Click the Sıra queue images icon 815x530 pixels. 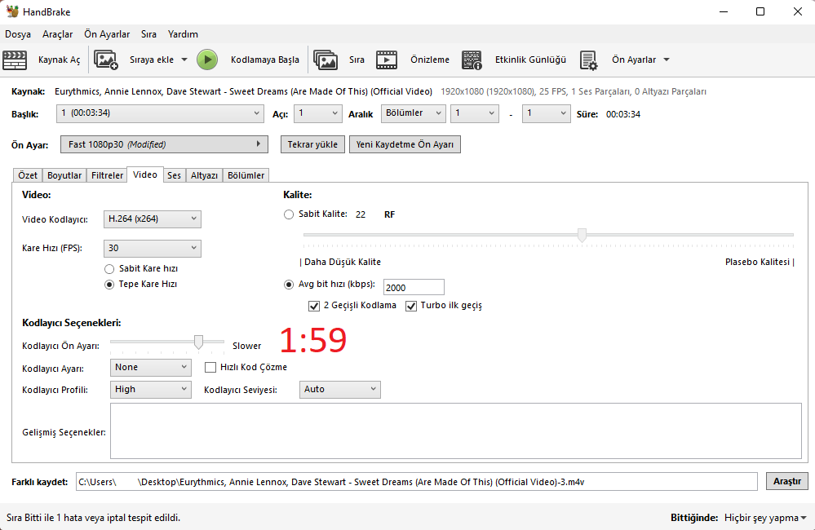(x=326, y=60)
